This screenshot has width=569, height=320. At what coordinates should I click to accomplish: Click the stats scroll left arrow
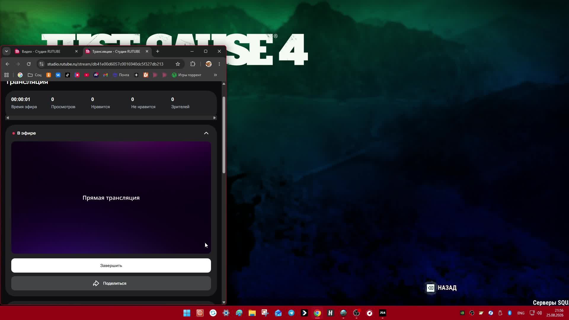coord(8,118)
